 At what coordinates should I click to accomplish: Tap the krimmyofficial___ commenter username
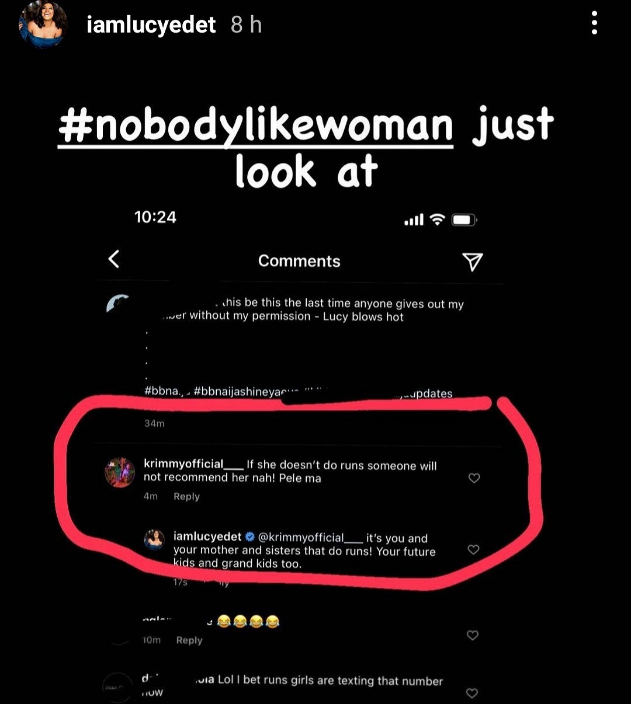[x=193, y=464]
